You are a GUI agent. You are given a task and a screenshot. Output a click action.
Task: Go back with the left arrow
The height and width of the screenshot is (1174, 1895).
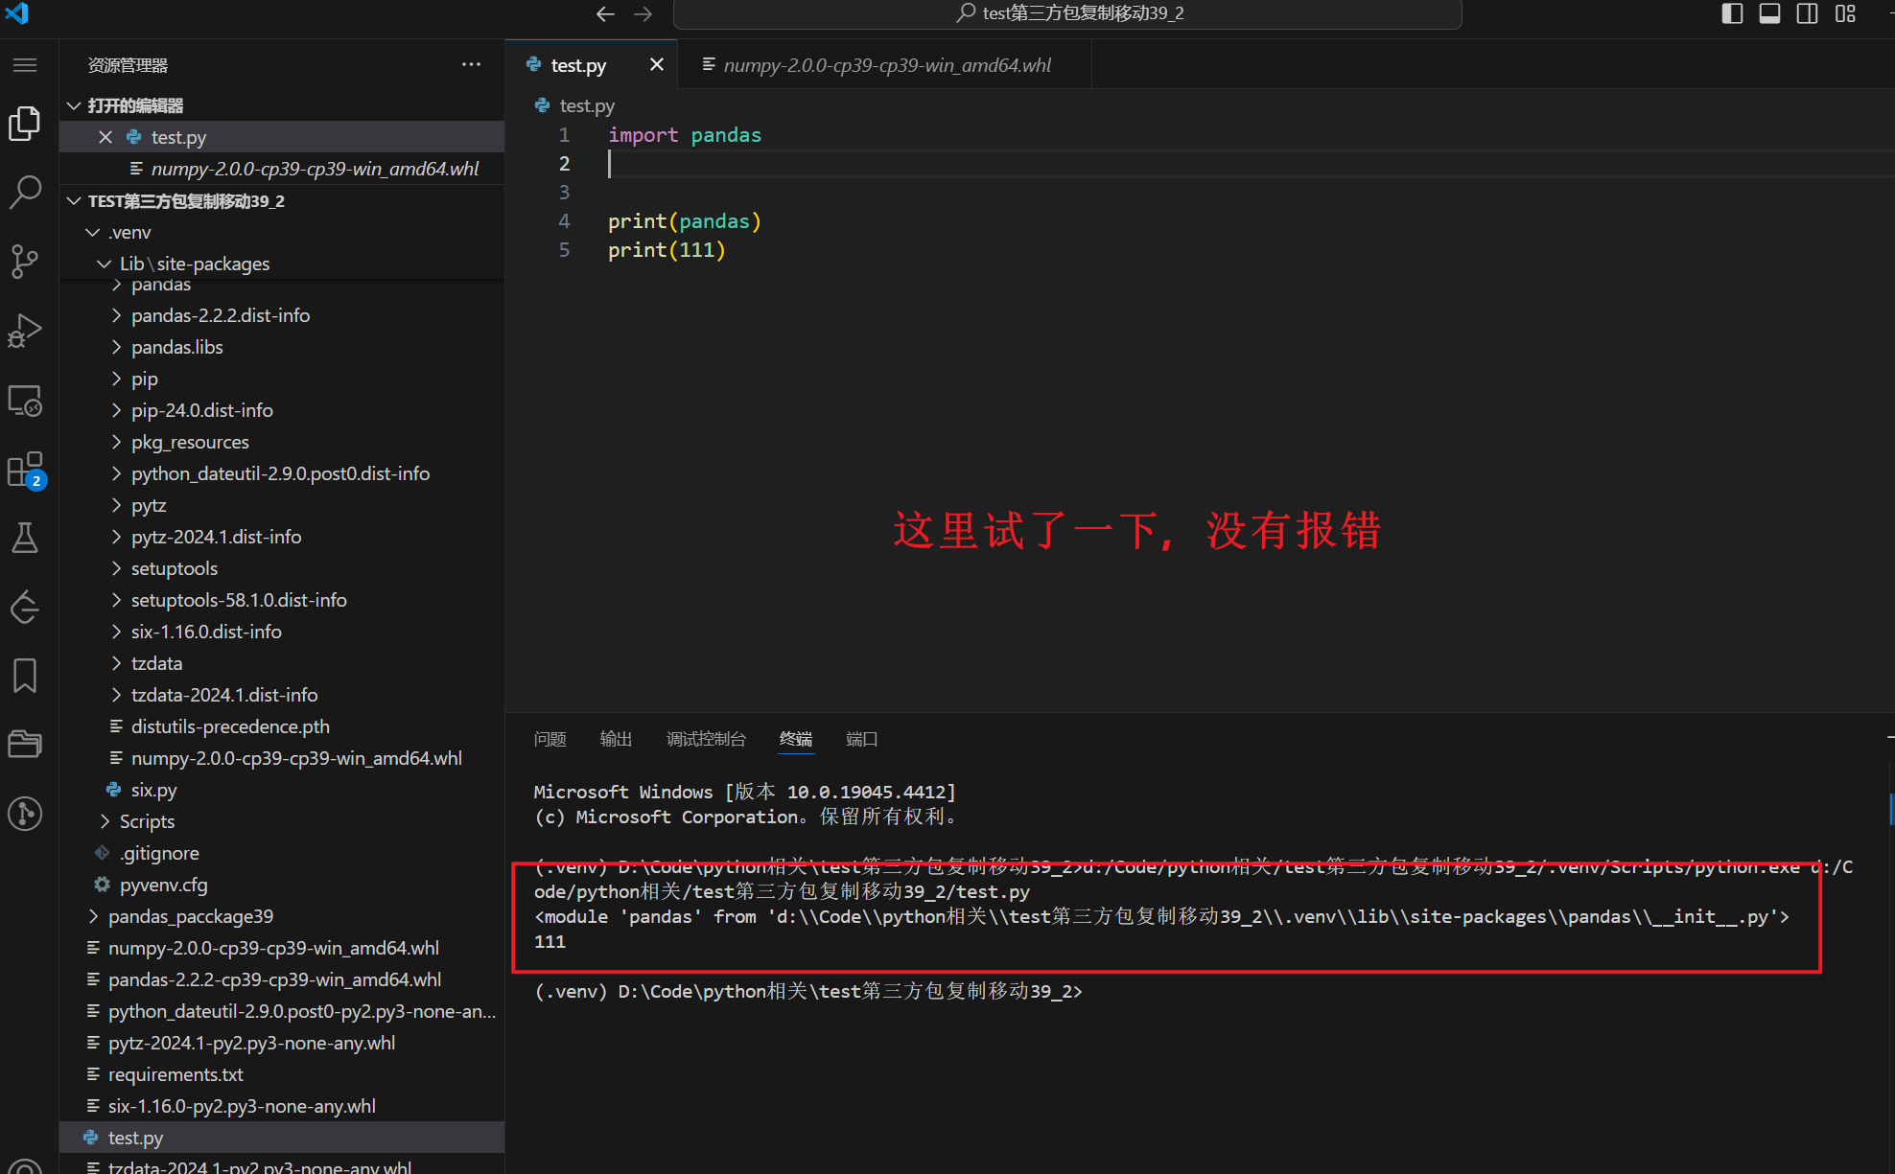click(x=605, y=13)
